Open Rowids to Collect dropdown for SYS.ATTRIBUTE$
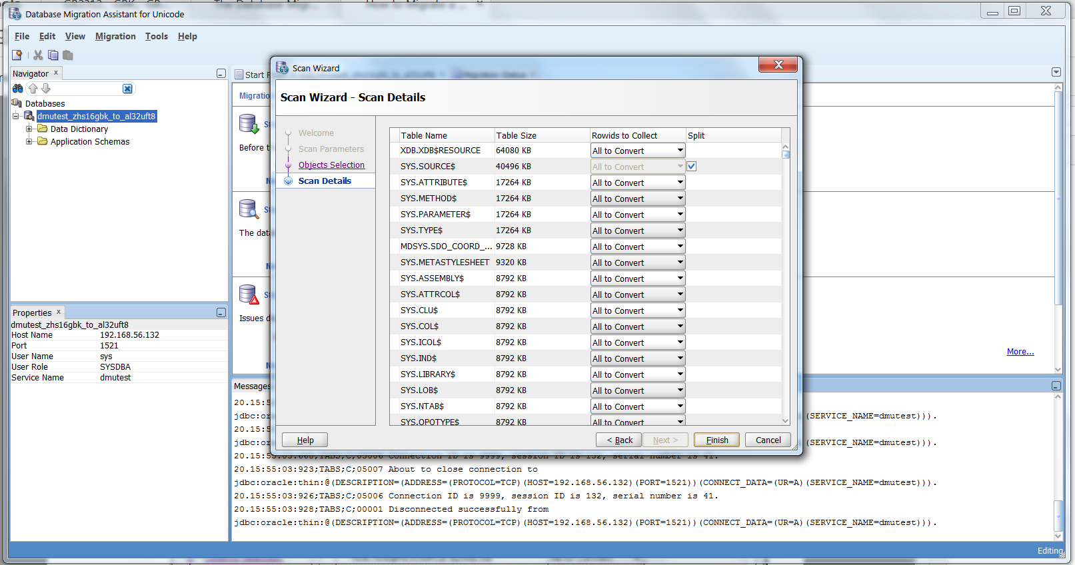 coord(638,183)
